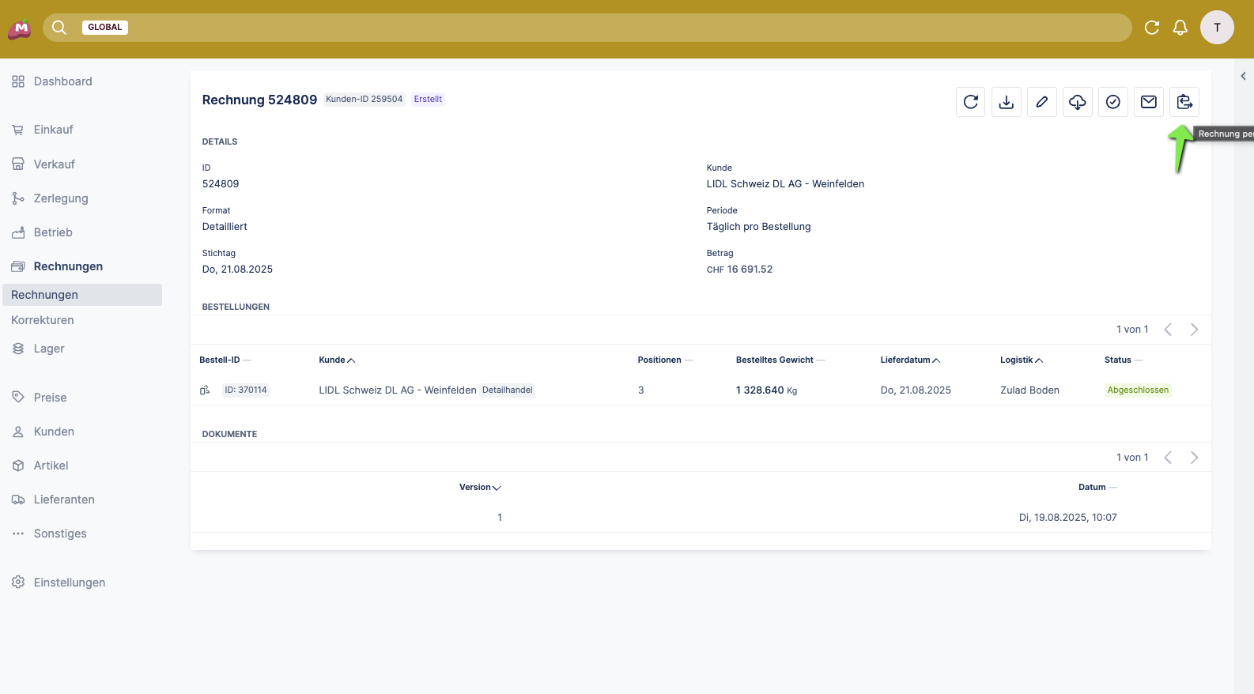Viewport: 1254px width, 694px height.
Task: Go to next page of Bestellungen
Action: (1194, 330)
